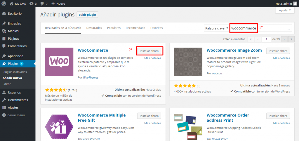
Task: Switch to Destacados tab
Action: coord(94,28)
